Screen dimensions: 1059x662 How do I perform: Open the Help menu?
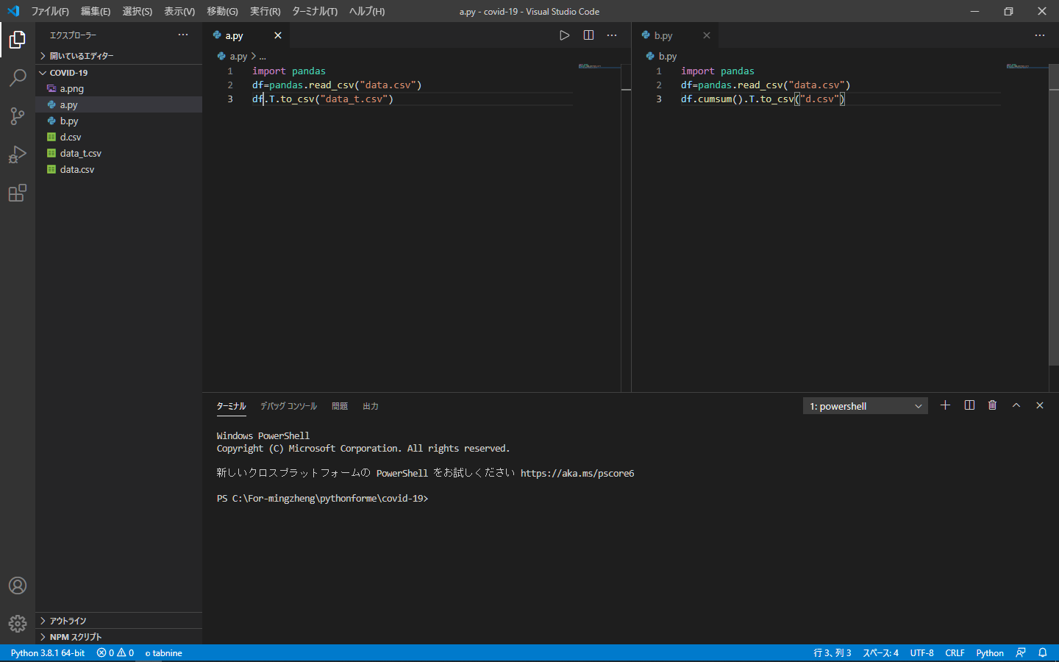pos(367,11)
